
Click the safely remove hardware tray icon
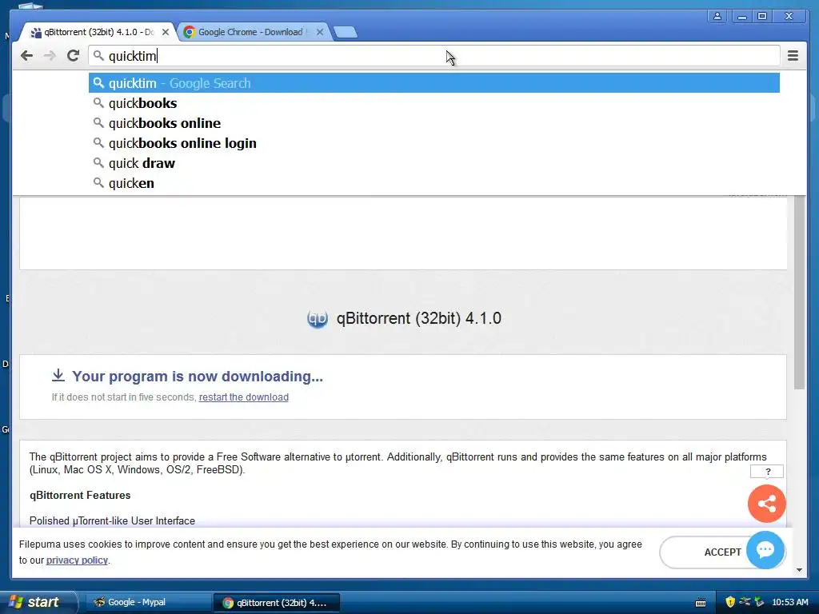[759, 602]
